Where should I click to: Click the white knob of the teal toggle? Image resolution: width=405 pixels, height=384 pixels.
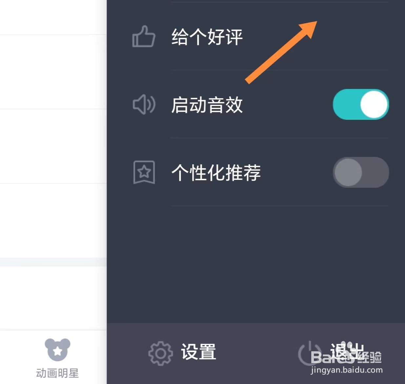(374, 104)
